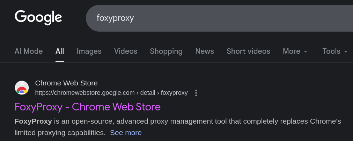
Task: Open the FoxyProxy - Chrome Web Store result
Action: (x=88, y=107)
